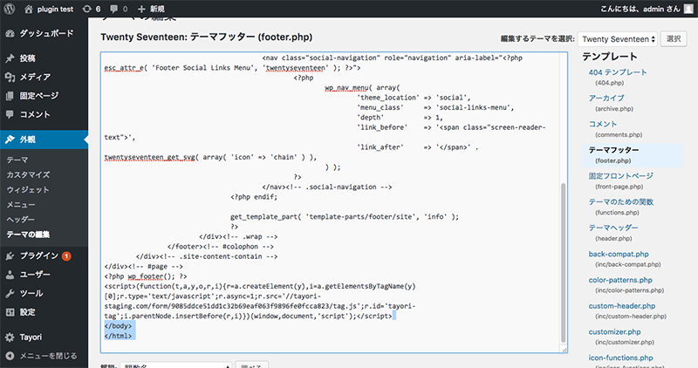The width and height of the screenshot is (698, 368).
Task: Open 投稿 menu item
Action: (x=44, y=58)
